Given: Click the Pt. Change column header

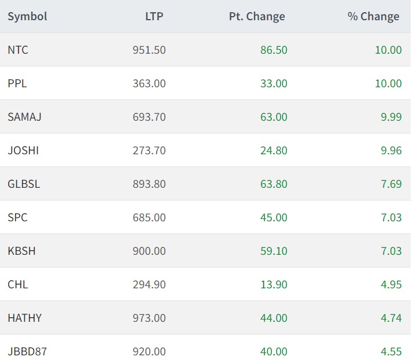Looking at the screenshot, I should point(257,17).
